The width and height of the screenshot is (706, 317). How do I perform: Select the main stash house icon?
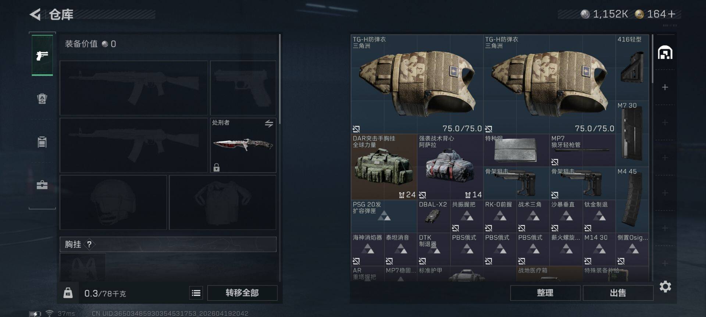click(x=665, y=53)
